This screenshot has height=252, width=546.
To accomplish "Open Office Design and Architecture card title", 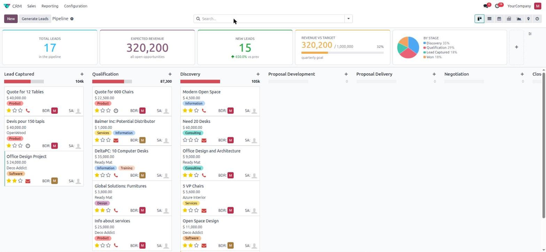I will (211, 151).
